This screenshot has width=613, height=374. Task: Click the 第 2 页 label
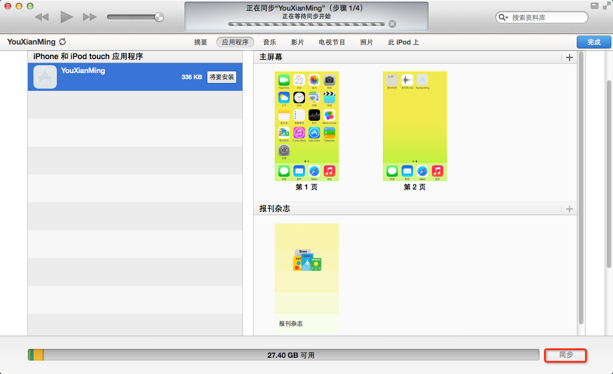(415, 187)
